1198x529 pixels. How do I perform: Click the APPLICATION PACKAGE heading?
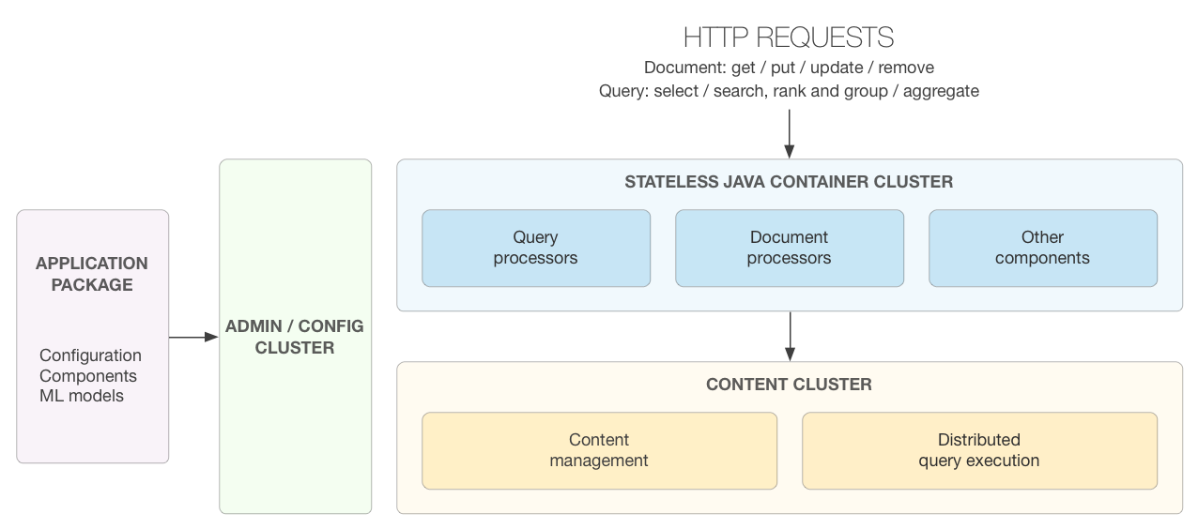click(x=92, y=274)
